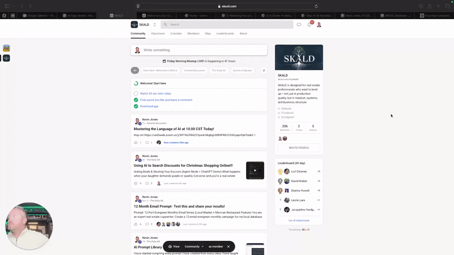454x255 pixels.
Task: Switch to the Home - Canva browser tab
Action: tap(196, 15)
